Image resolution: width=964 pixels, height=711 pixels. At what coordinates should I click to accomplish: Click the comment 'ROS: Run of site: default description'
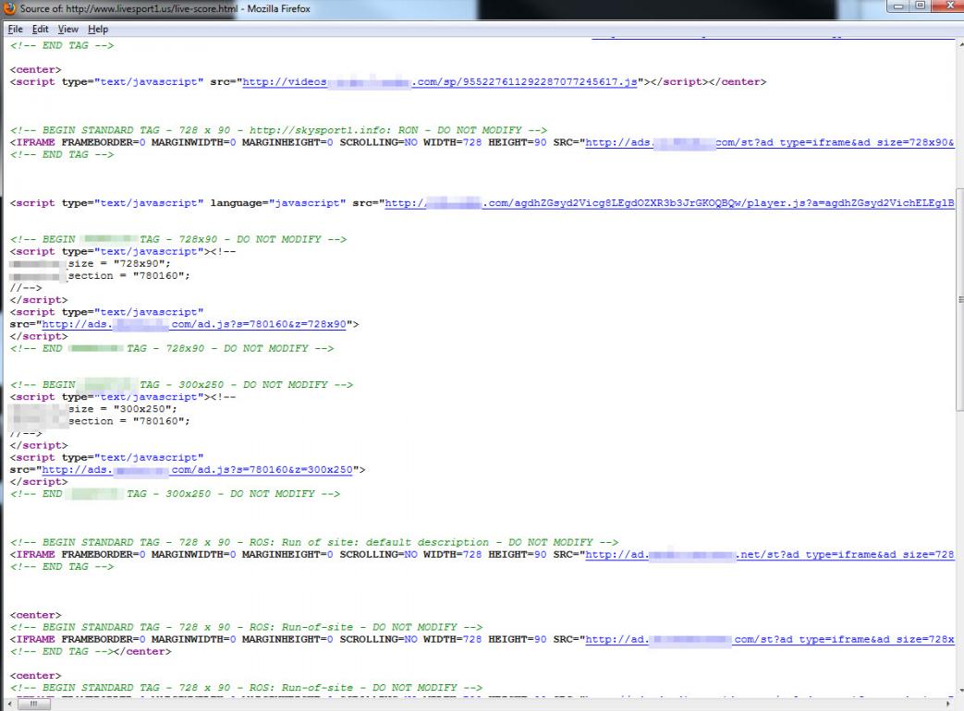[x=314, y=542]
